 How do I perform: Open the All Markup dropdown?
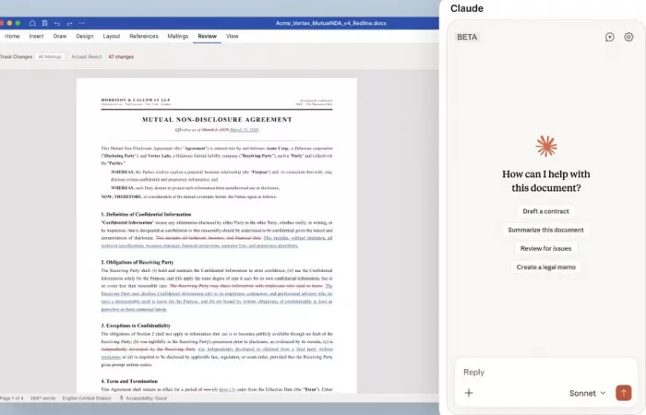(50, 56)
